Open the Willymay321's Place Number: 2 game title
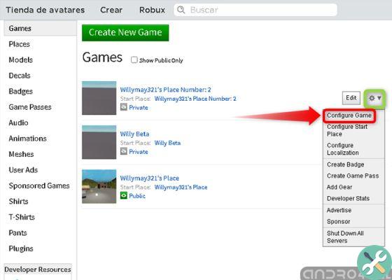 tap(165, 90)
